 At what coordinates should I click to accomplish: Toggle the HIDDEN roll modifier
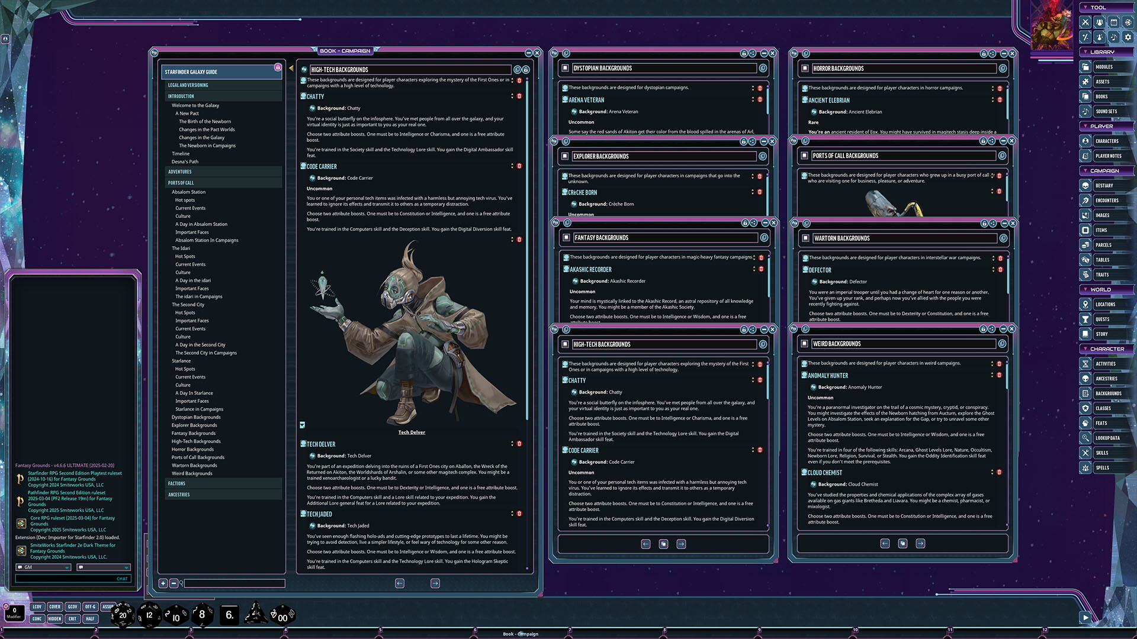54,618
